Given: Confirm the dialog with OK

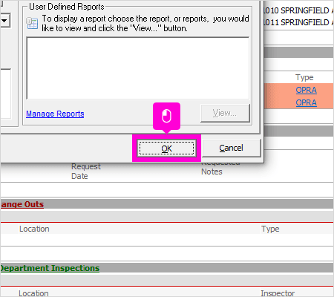Looking at the screenshot, I should coord(166,148).
